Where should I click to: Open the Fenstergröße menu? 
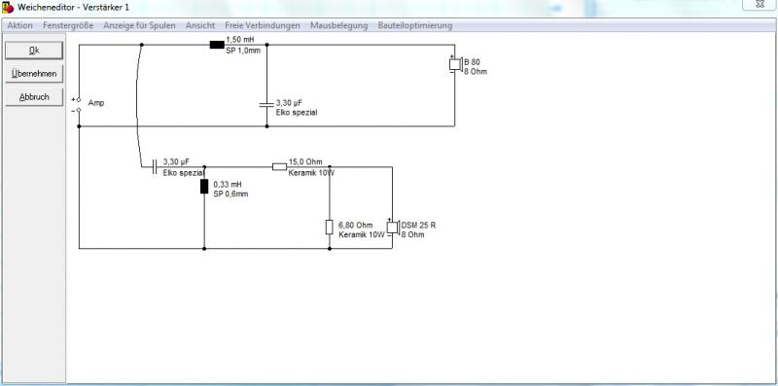point(68,25)
